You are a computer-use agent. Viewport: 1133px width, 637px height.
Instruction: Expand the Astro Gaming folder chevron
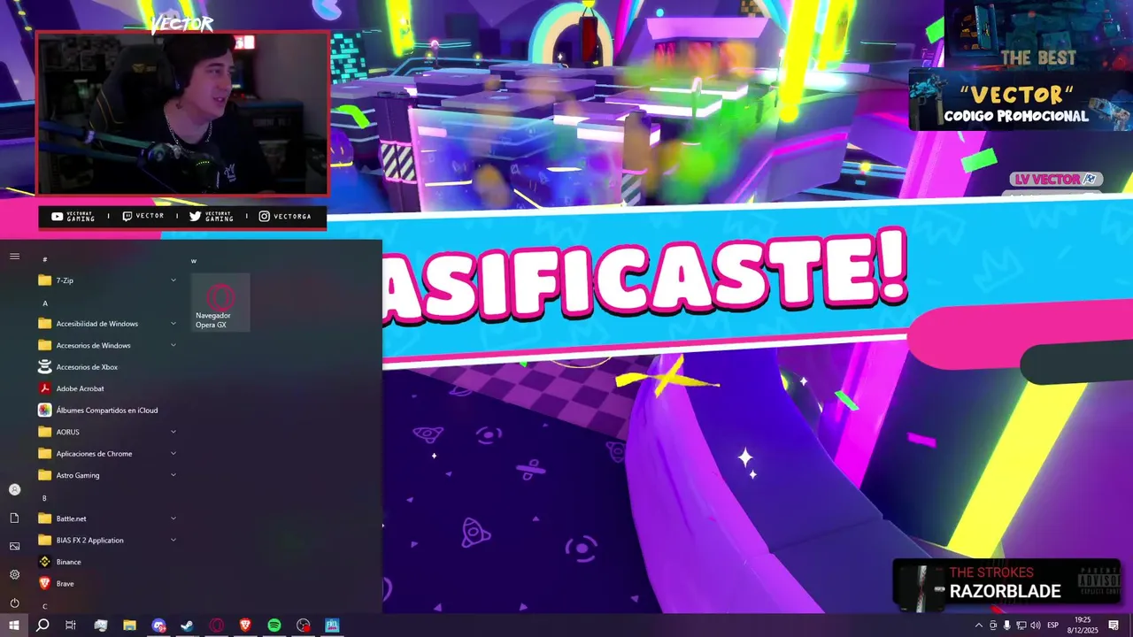point(173,475)
